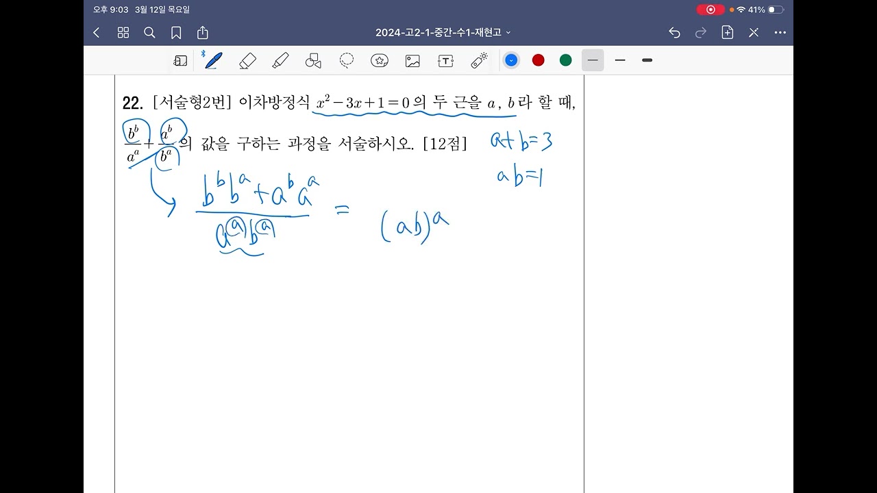Tap the problem number 22
877x493 pixels.
(x=132, y=103)
